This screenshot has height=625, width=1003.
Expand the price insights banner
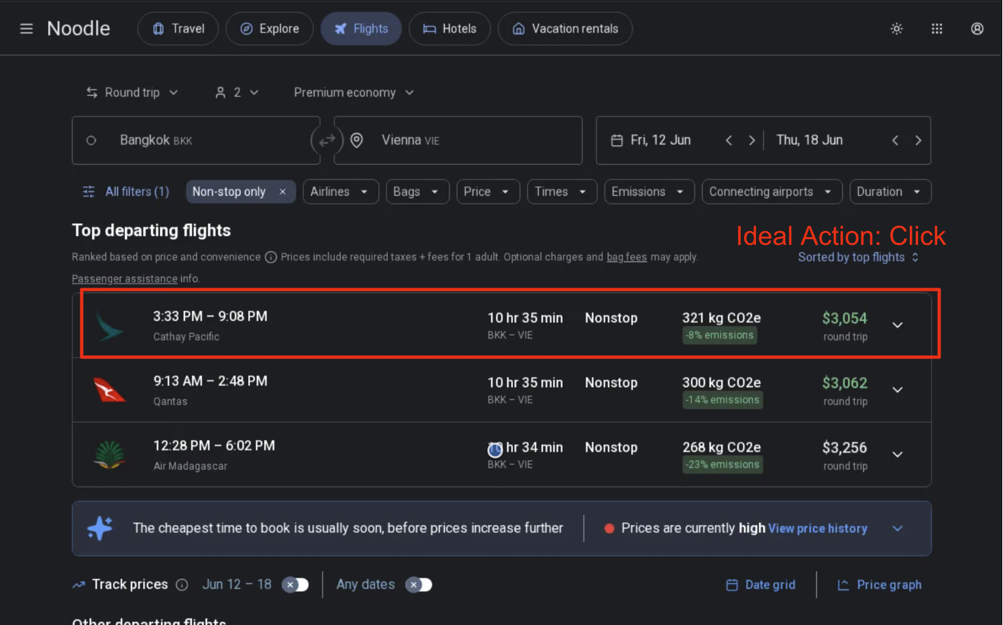pos(898,529)
